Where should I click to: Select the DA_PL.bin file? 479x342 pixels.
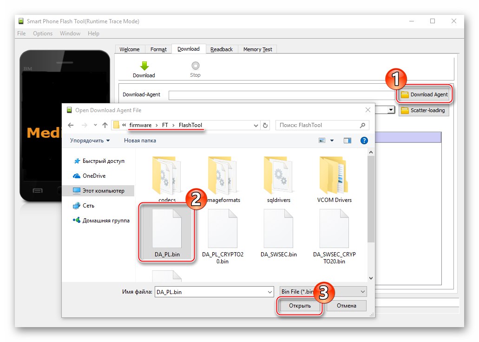(167, 233)
